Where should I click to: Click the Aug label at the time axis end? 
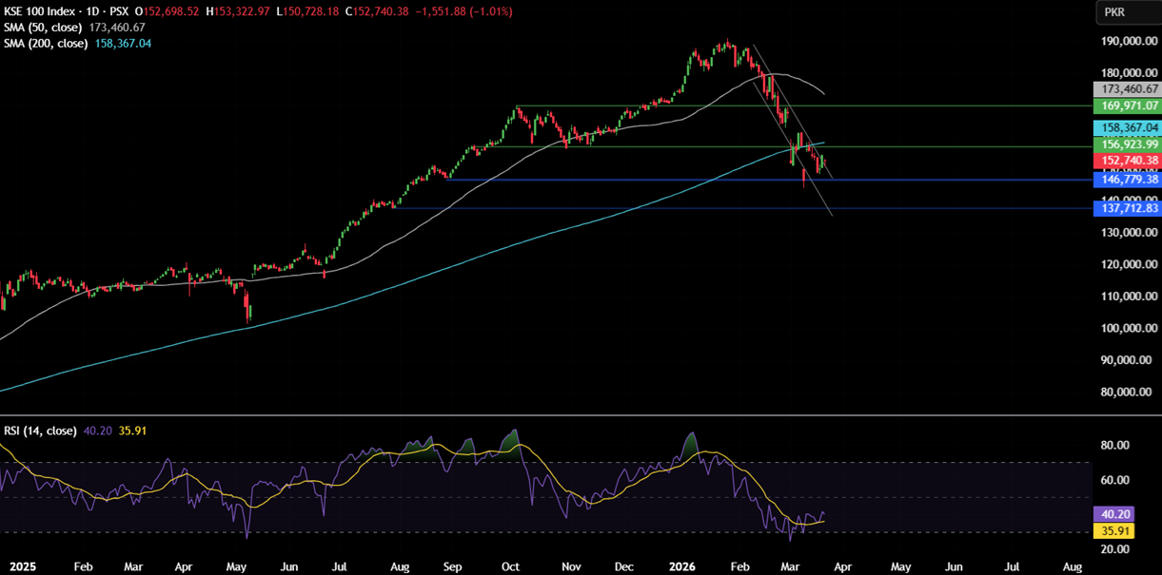[x=1072, y=566]
